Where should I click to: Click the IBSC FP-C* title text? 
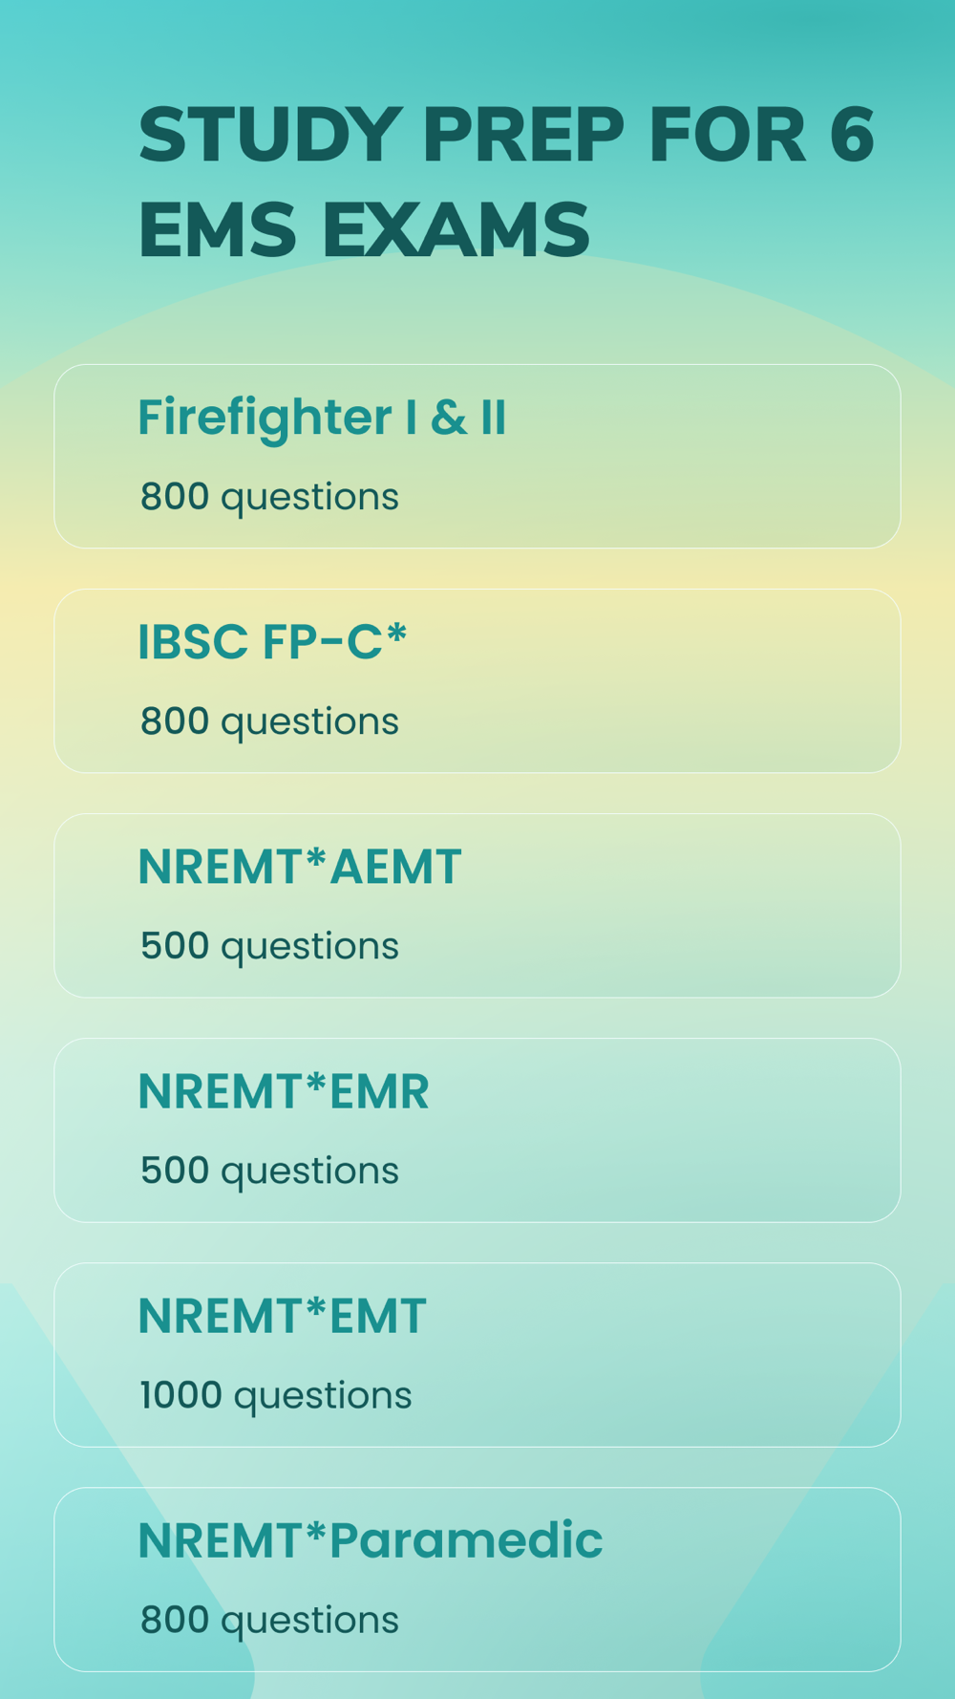tap(273, 641)
